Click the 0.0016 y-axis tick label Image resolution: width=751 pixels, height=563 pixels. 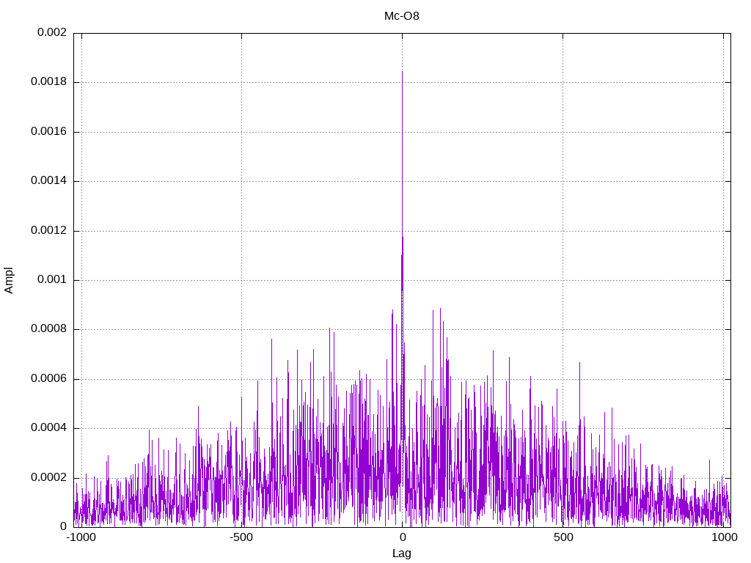click(x=49, y=131)
